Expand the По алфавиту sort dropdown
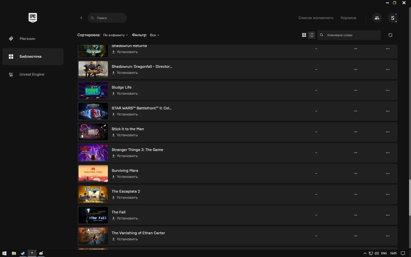Screen dimensions: 411x257 [x=115, y=35]
